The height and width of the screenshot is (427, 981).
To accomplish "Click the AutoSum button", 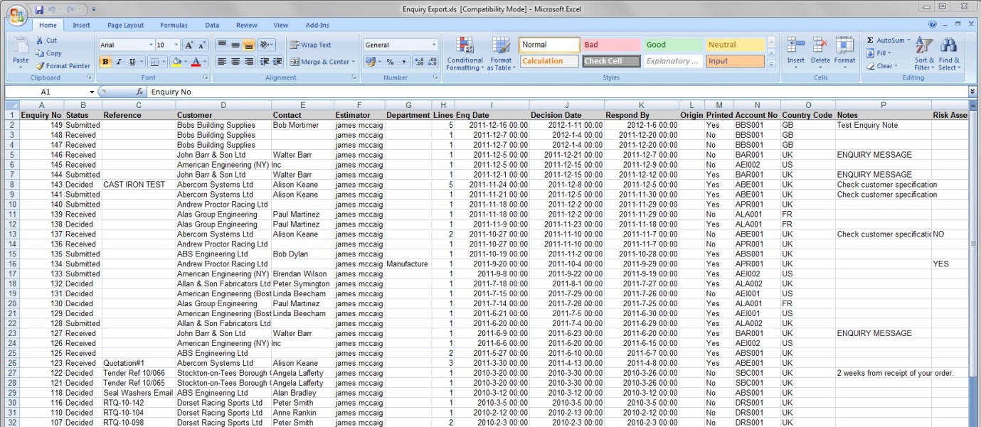I will pyautogui.click(x=888, y=40).
